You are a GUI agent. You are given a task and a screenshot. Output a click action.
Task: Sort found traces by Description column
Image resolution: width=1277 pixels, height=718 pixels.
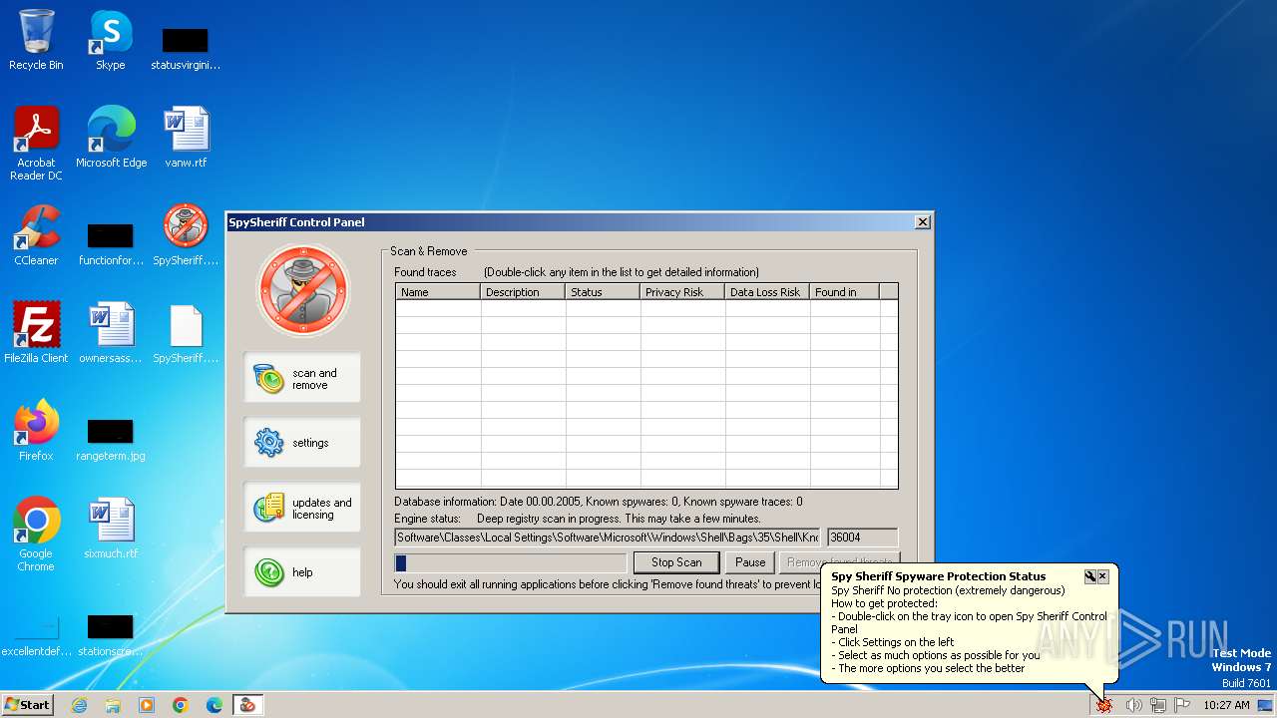pos(523,292)
